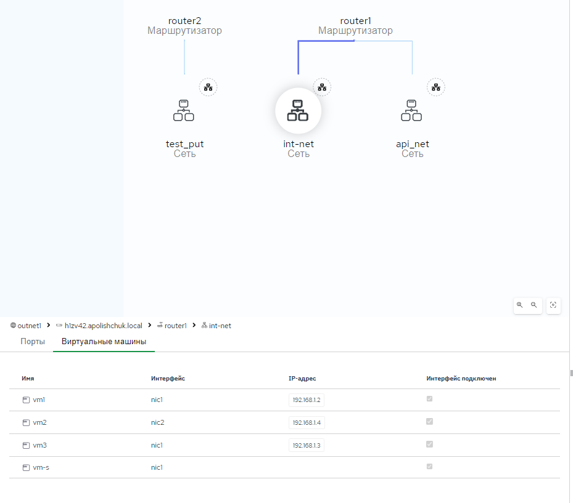The height and width of the screenshot is (503, 573).
Task: Click the router icon in breadcrumb
Action: pyautogui.click(x=160, y=325)
